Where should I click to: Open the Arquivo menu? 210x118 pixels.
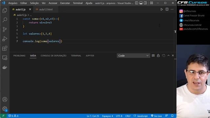tap(13, 3)
